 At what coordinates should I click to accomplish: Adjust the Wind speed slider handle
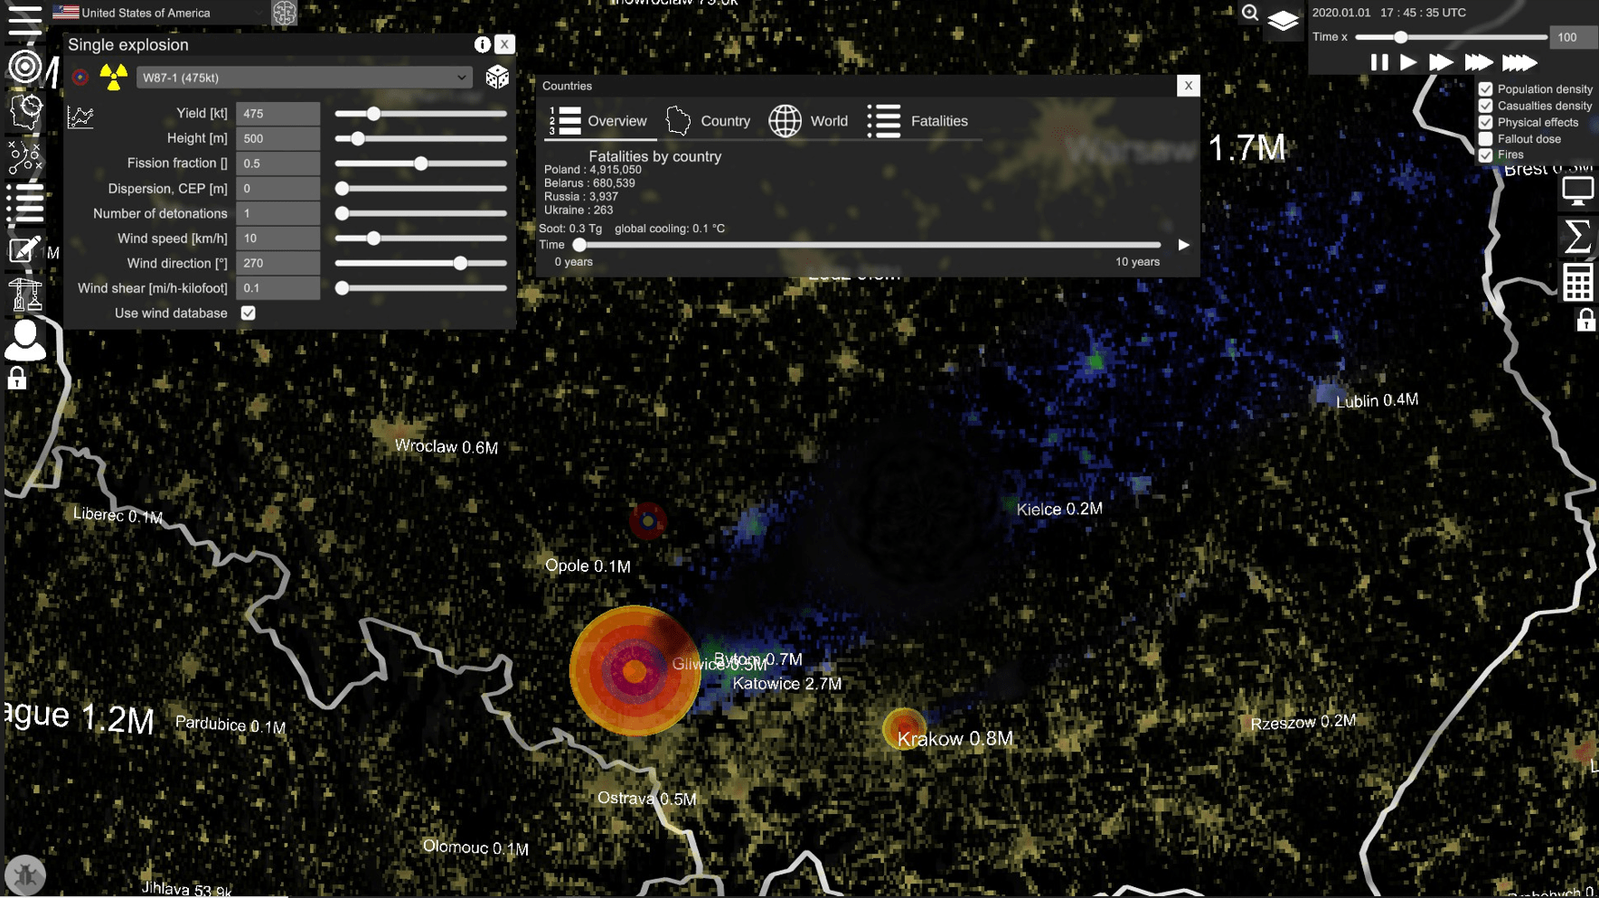(x=373, y=239)
